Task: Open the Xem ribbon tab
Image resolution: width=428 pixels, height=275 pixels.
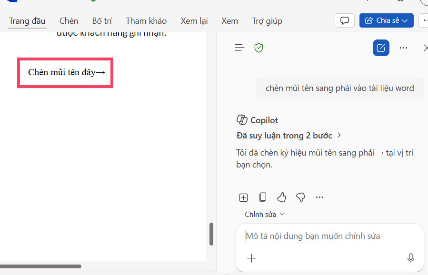Action: click(229, 21)
